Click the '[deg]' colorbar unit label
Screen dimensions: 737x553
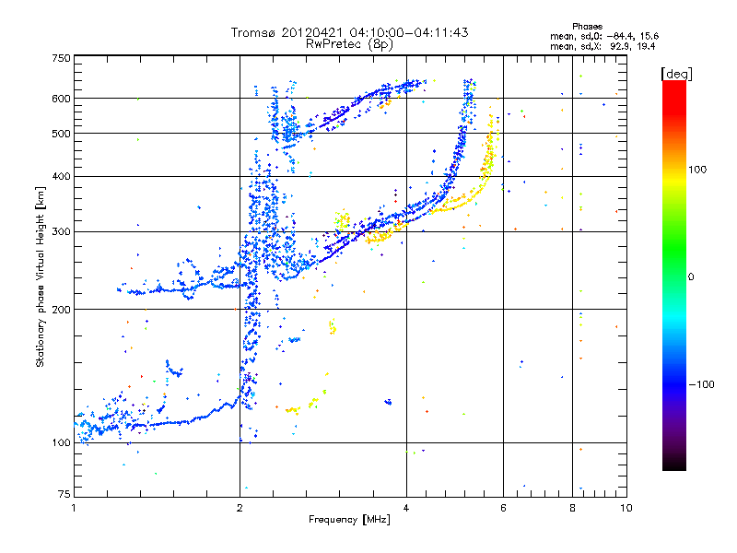tap(676, 74)
